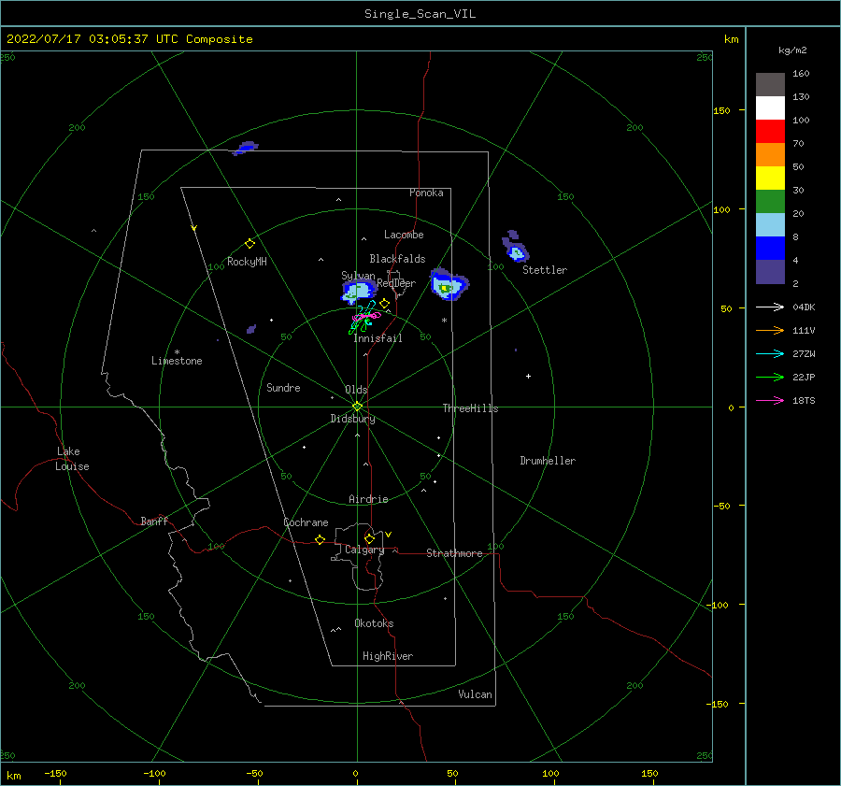Click the small blue echo at top

click(246, 148)
